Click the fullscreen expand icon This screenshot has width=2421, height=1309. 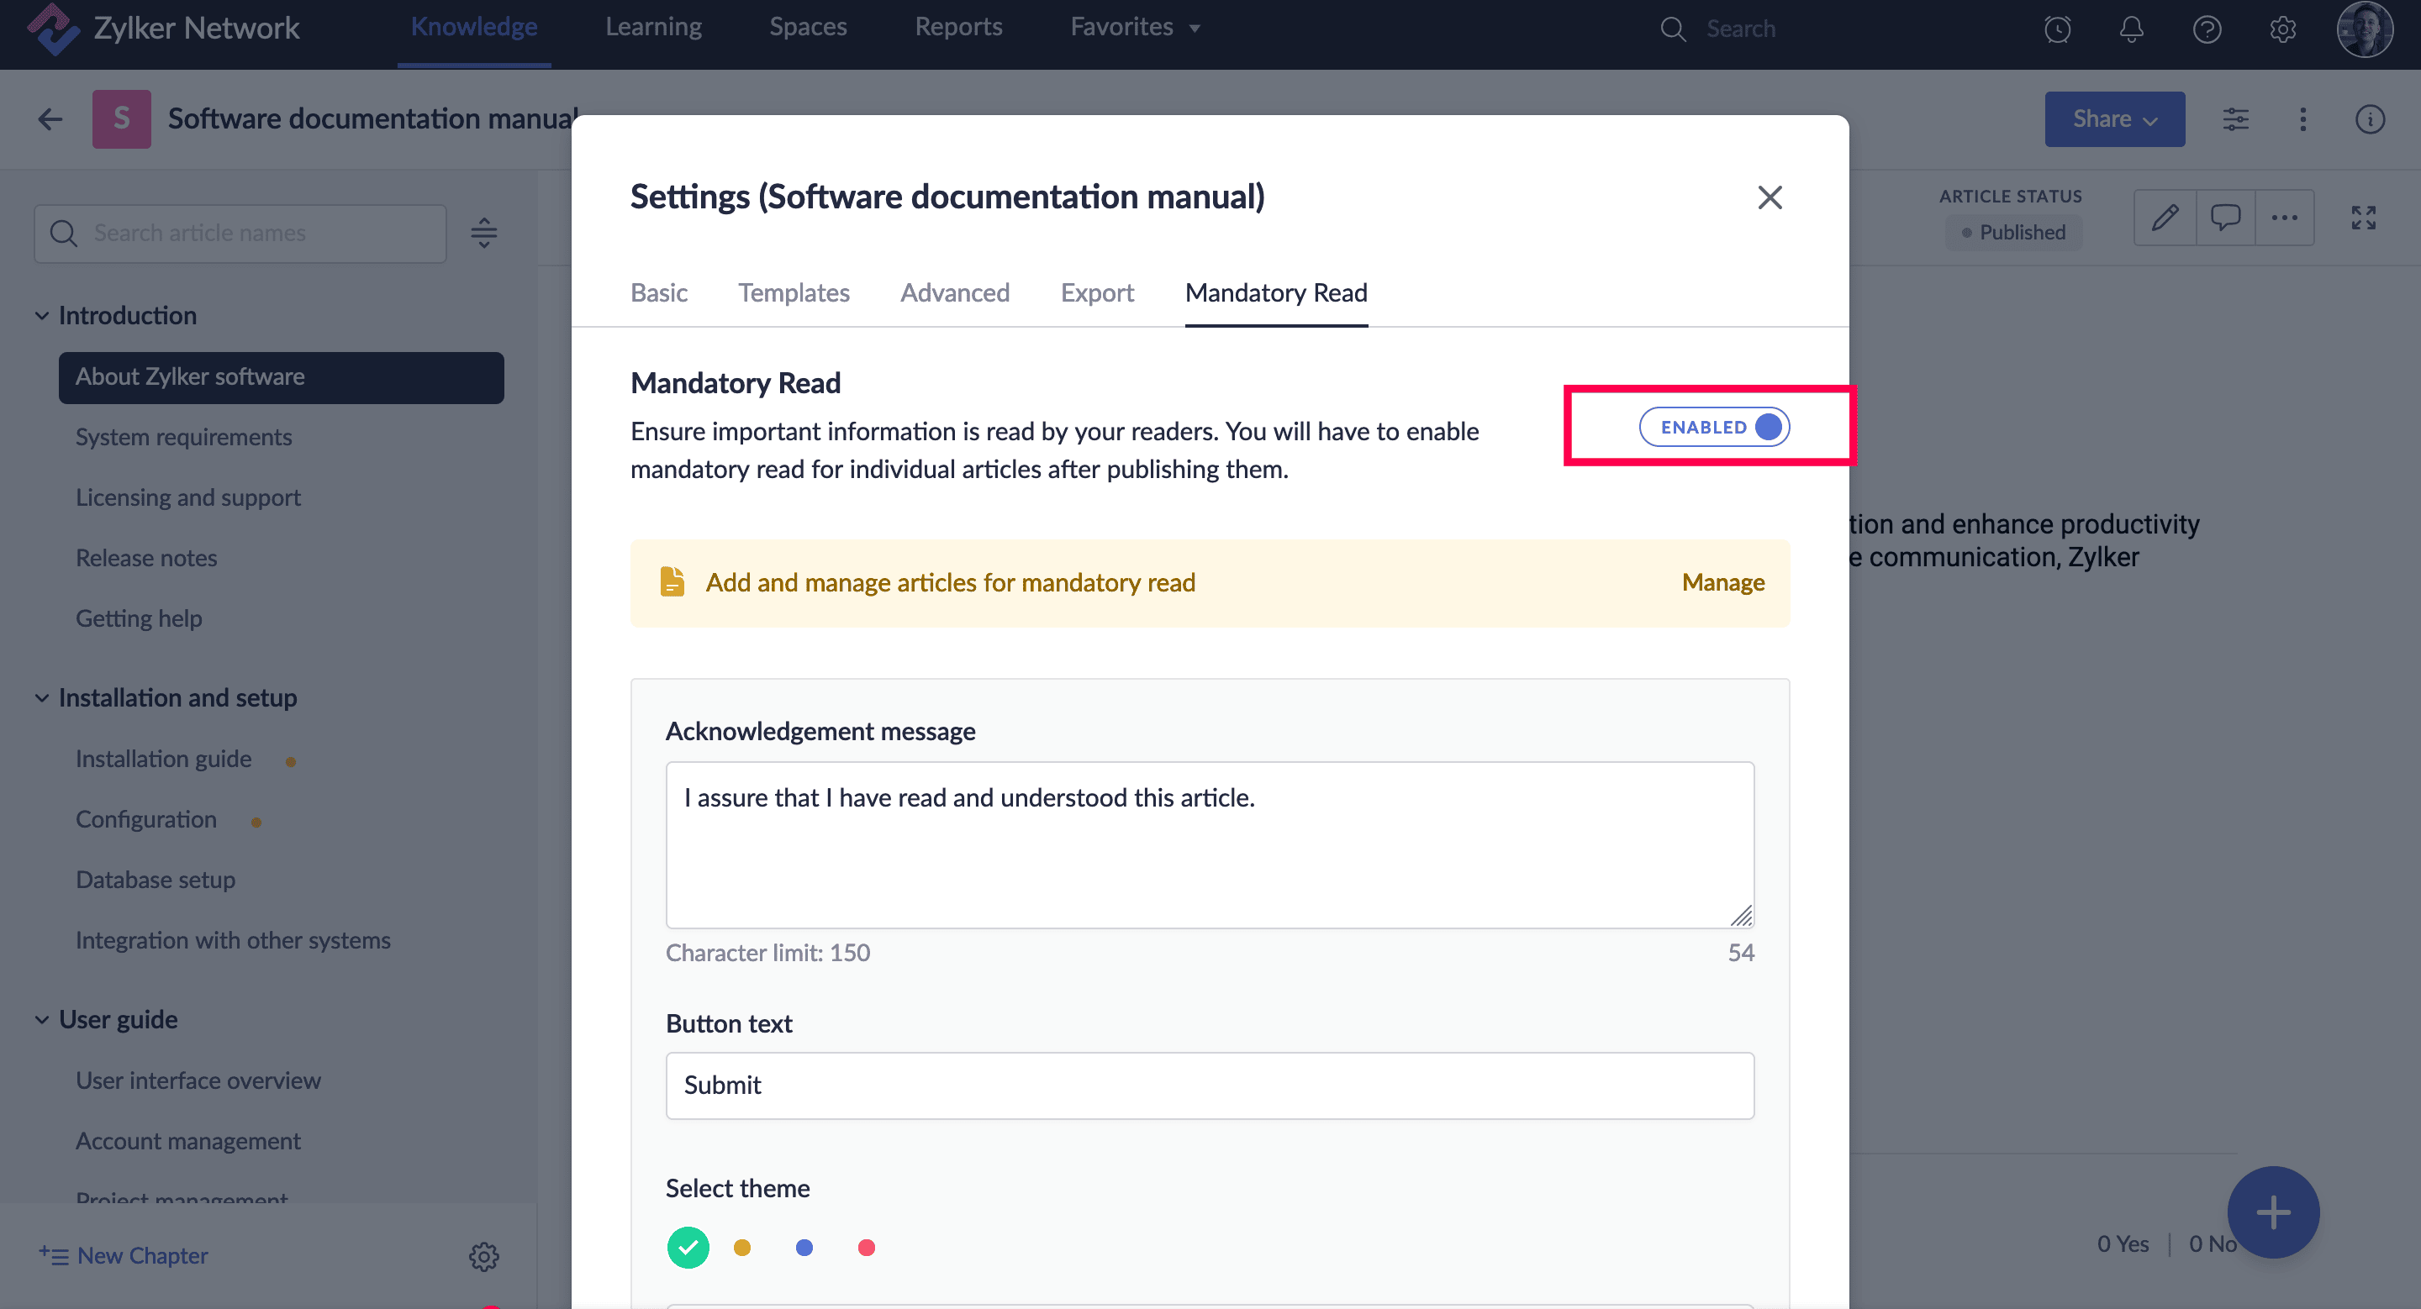coord(2363,218)
